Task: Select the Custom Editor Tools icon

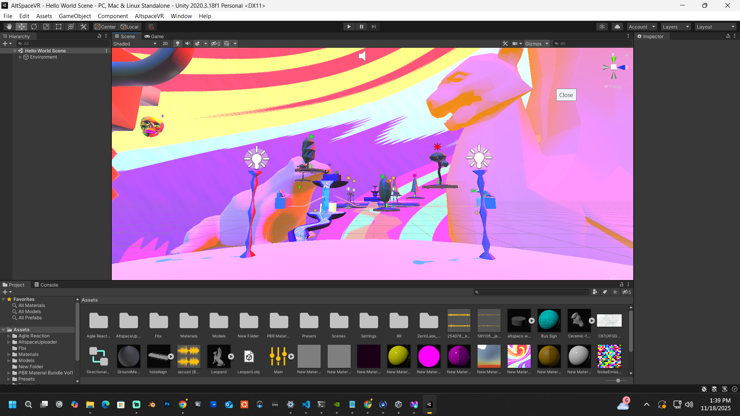Action: coord(83,27)
